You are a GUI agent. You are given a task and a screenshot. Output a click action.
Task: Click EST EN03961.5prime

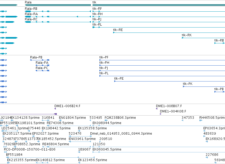tap(82, 139)
